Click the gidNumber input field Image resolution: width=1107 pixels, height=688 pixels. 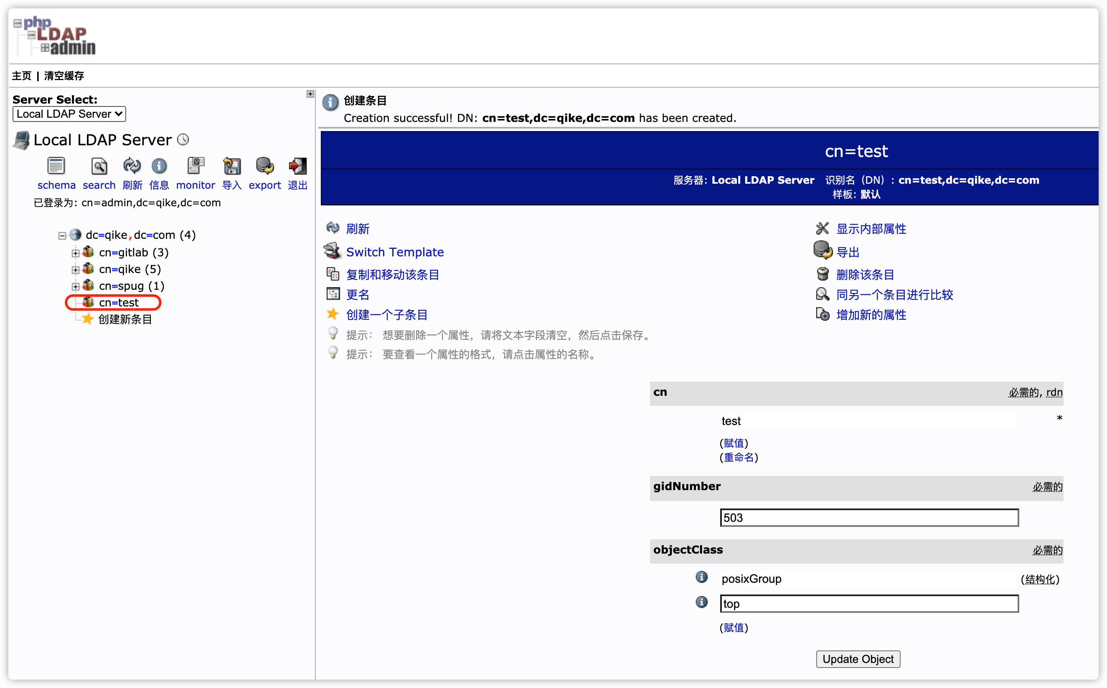tap(868, 518)
